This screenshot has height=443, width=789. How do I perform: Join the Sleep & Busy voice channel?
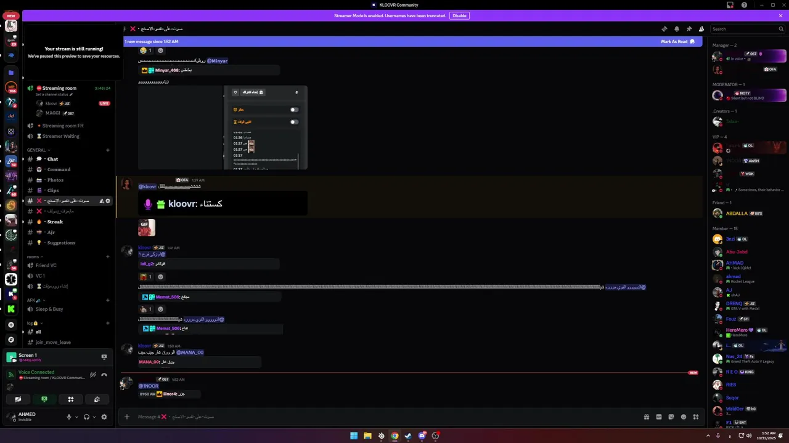click(68, 309)
